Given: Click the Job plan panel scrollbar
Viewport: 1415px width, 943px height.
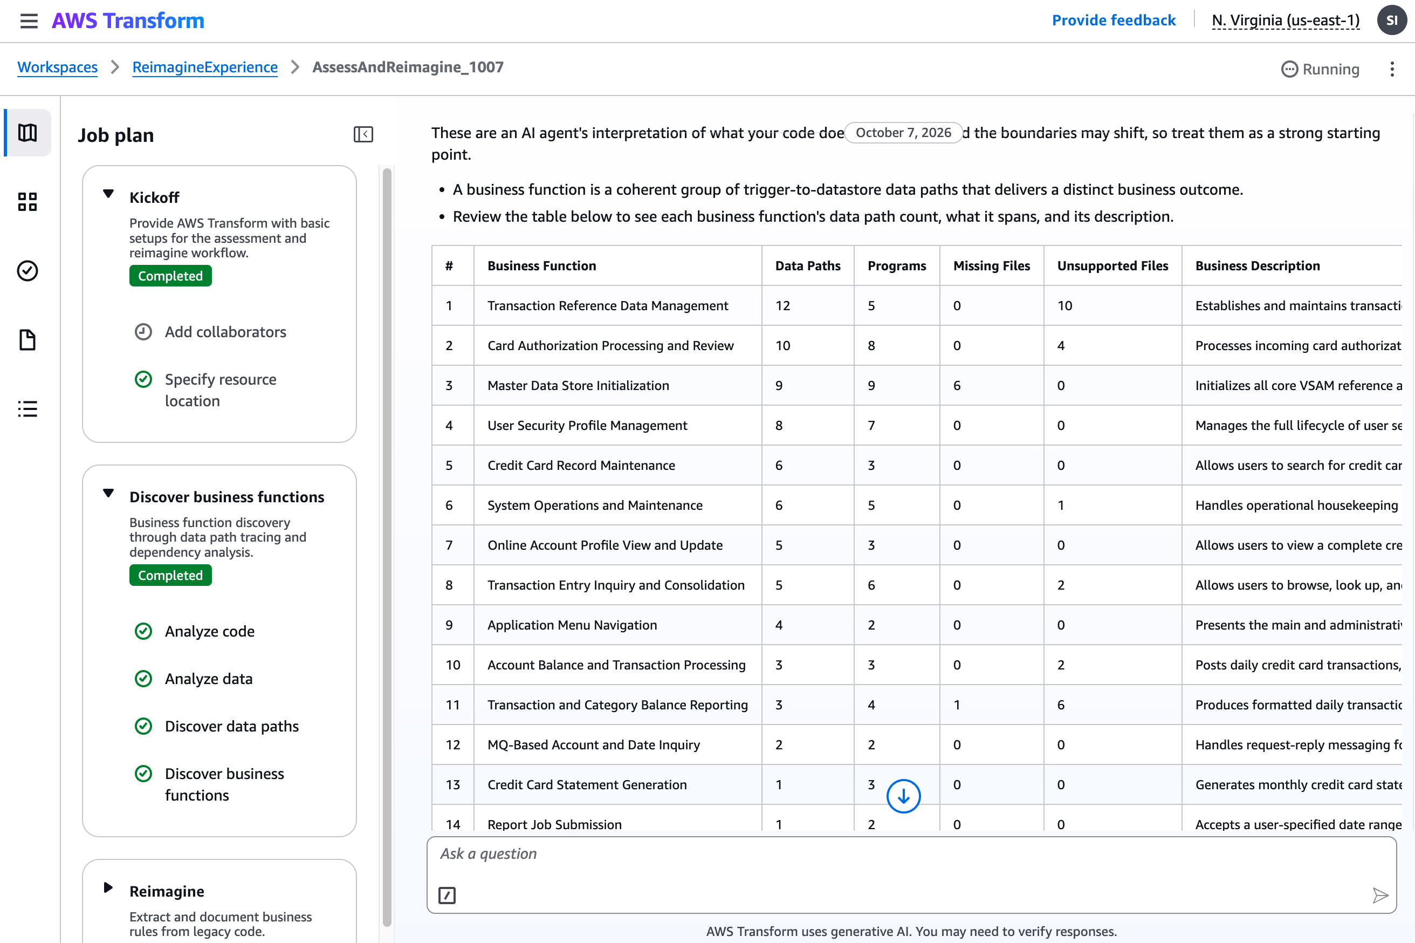Looking at the screenshot, I should click(387, 546).
